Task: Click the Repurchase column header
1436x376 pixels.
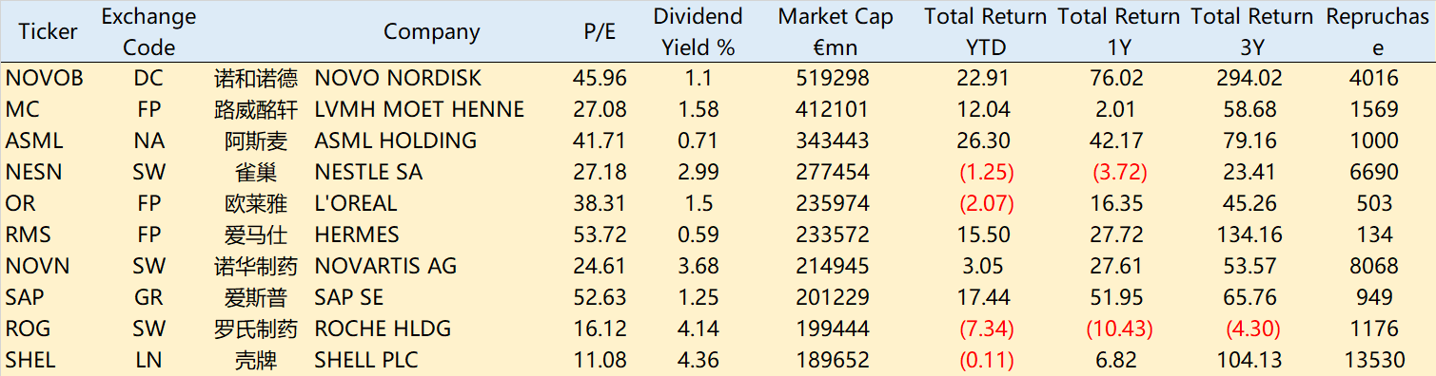Action: click(1377, 31)
